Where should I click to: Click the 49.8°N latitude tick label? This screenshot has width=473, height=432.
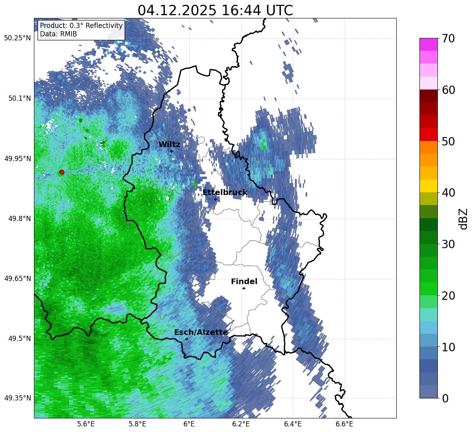point(19,219)
